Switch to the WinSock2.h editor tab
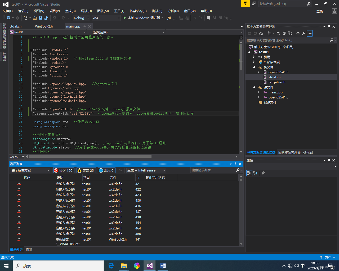The width and height of the screenshot is (339, 271). tap(44, 26)
